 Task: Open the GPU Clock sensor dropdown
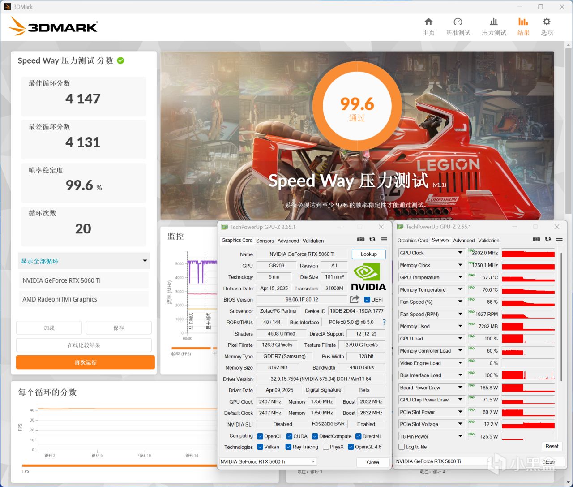[460, 253]
